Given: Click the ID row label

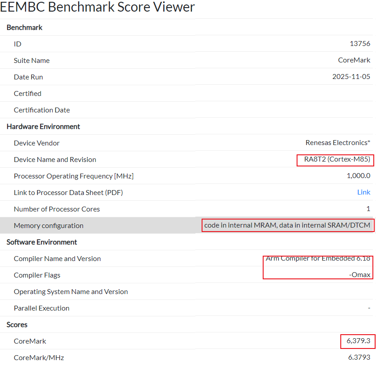Looking at the screenshot, I should [17, 44].
